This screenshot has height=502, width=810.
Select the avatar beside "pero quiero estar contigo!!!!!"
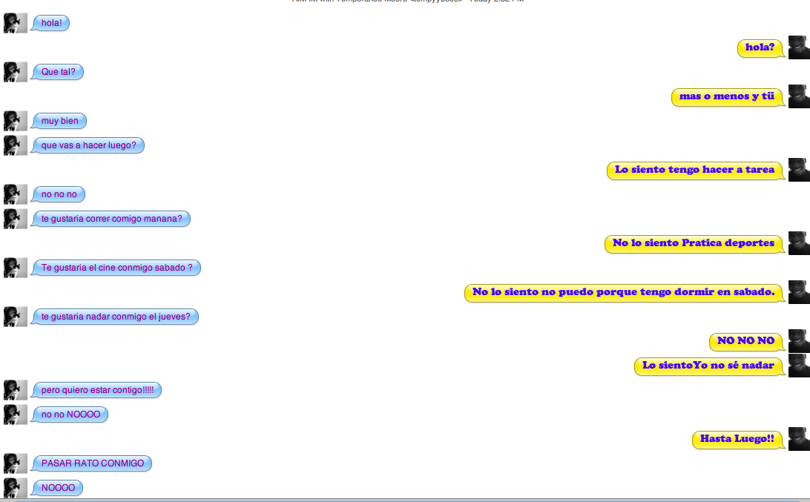pos(16,390)
